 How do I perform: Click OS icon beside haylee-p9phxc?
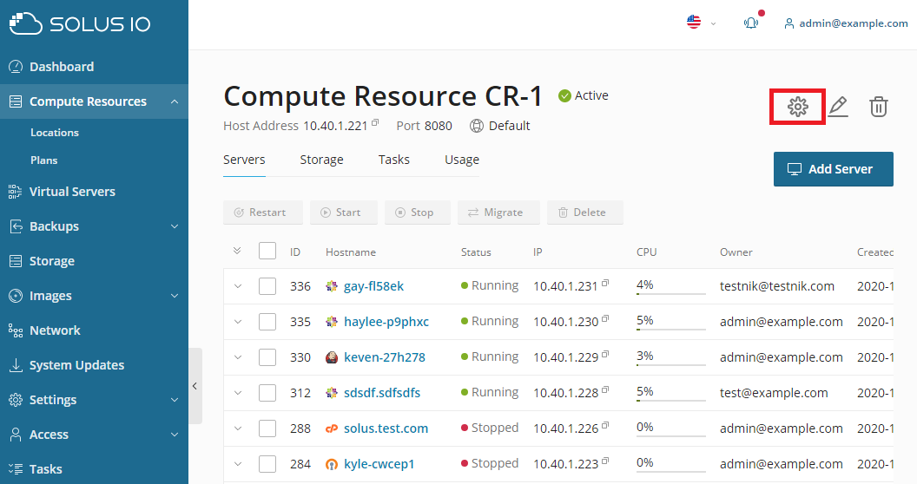point(332,322)
